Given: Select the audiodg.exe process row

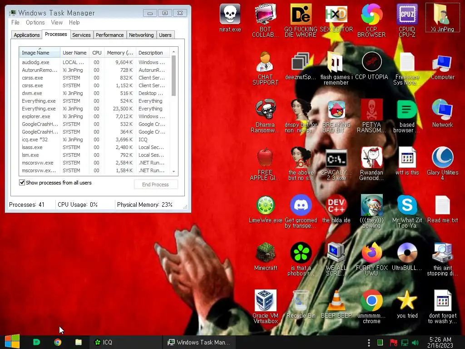Looking at the screenshot, I should pos(95,62).
